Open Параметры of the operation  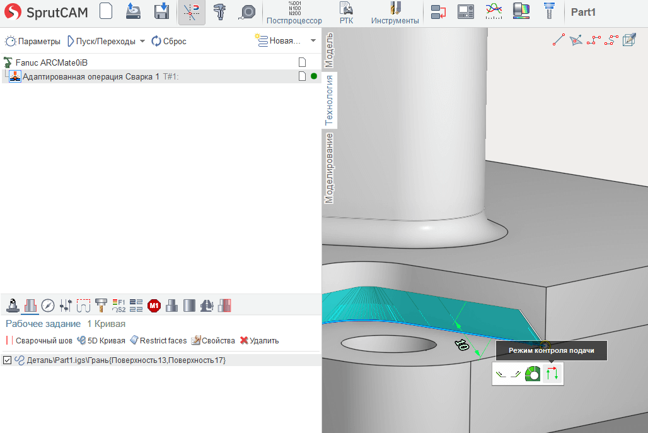pos(33,41)
